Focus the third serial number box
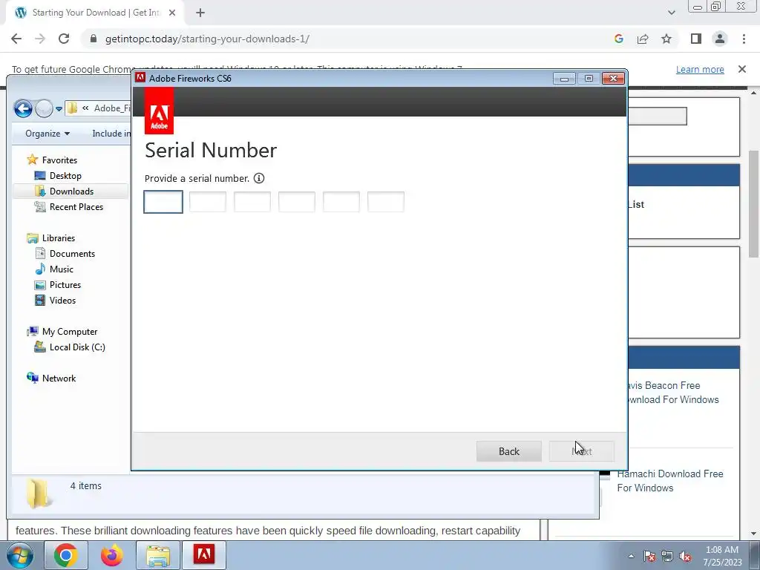This screenshot has height=570, width=760. pyautogui.click(x=252, y=202)
